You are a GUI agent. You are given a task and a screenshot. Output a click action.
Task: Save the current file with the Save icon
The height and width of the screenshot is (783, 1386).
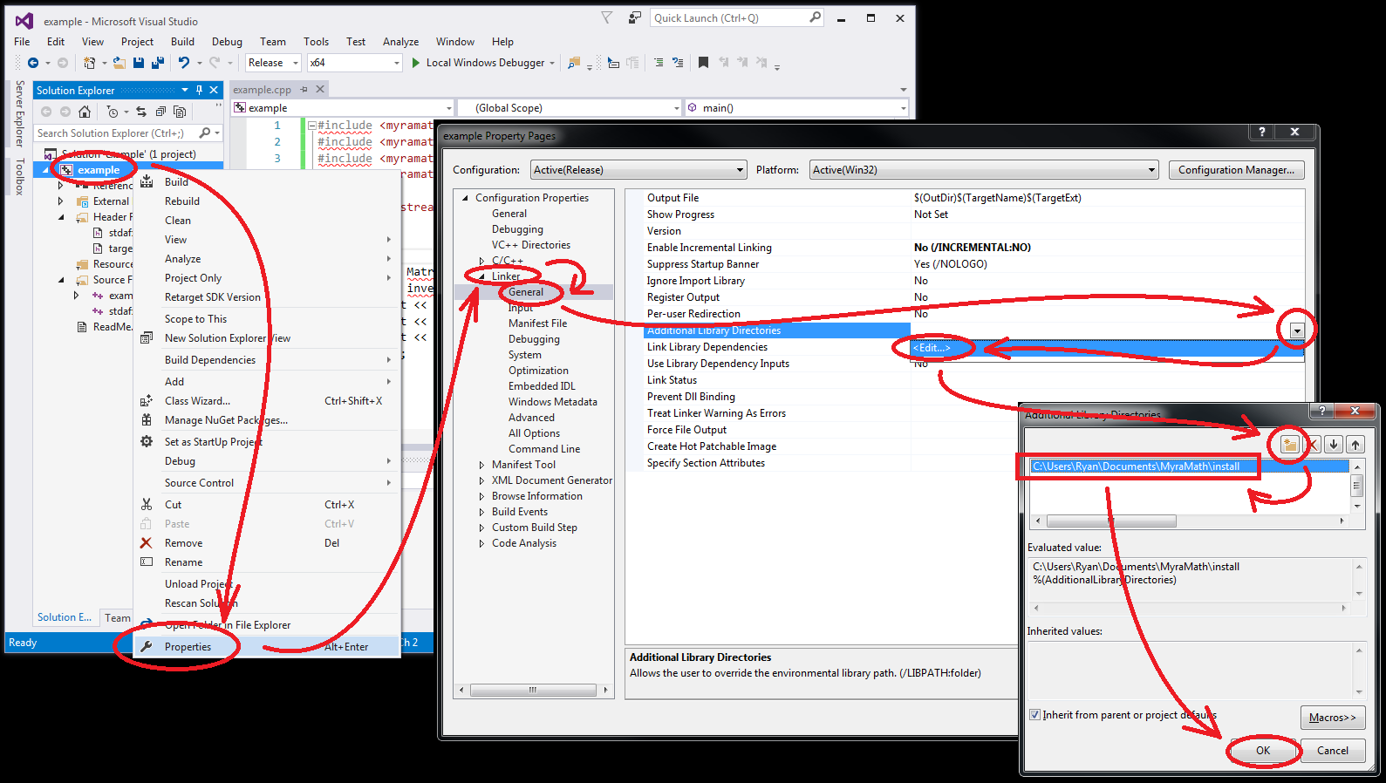coord(139,63)
